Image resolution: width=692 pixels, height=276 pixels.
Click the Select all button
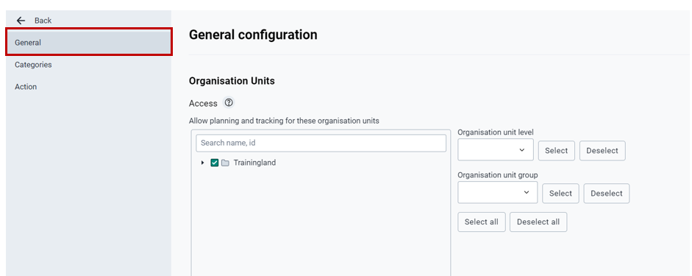pyautogui.click(x=482, y=222)
